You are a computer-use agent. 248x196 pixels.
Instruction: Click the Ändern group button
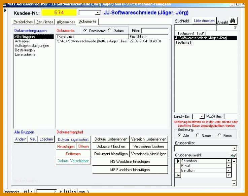[21, 139]
